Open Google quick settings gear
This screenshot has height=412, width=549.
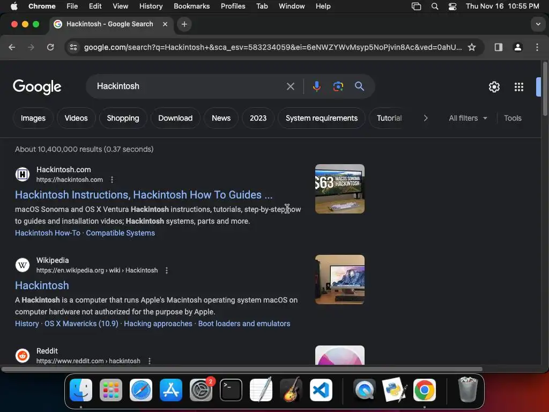tap(494, 87)
